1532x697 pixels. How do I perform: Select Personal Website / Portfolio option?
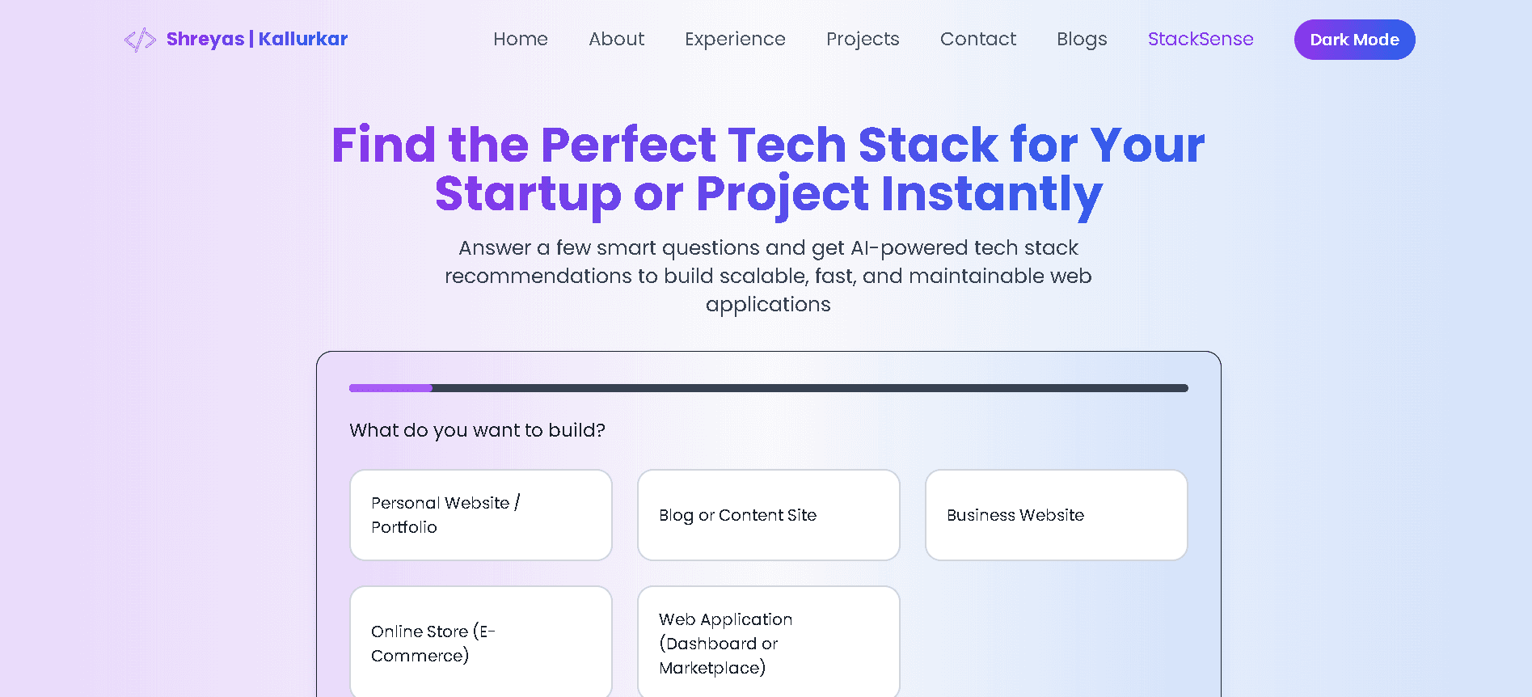[x=481, y=515]
